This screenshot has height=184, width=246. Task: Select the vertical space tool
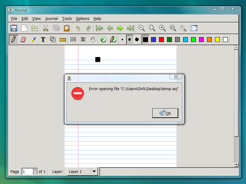83,39
